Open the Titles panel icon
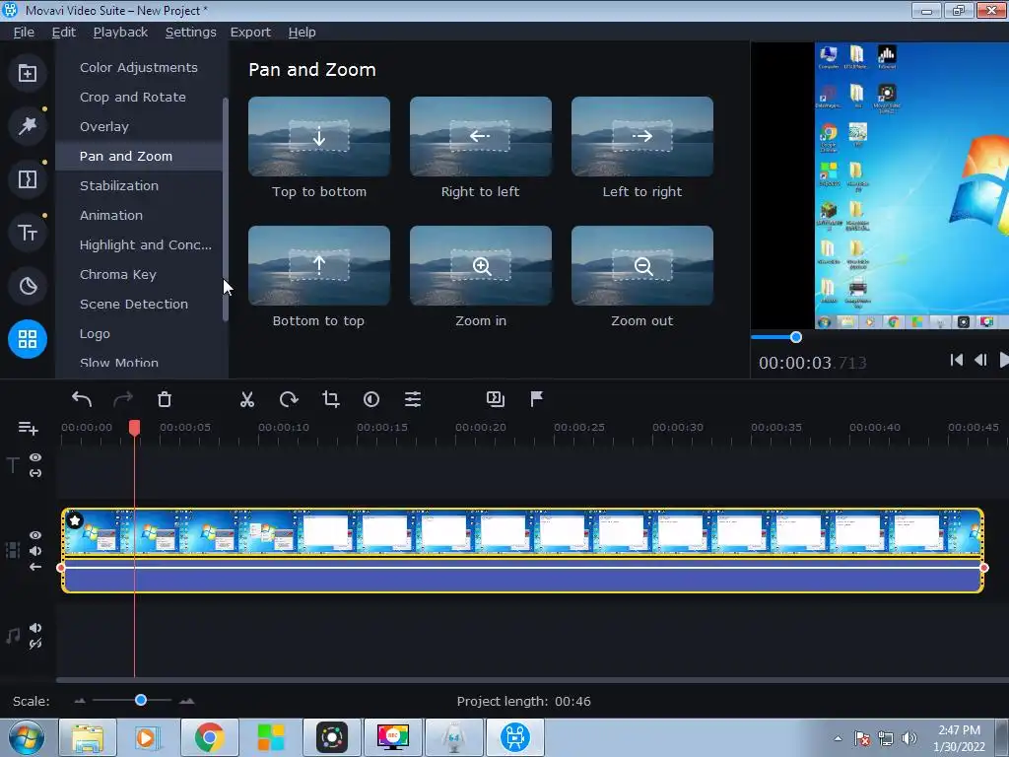 (27, 233)
